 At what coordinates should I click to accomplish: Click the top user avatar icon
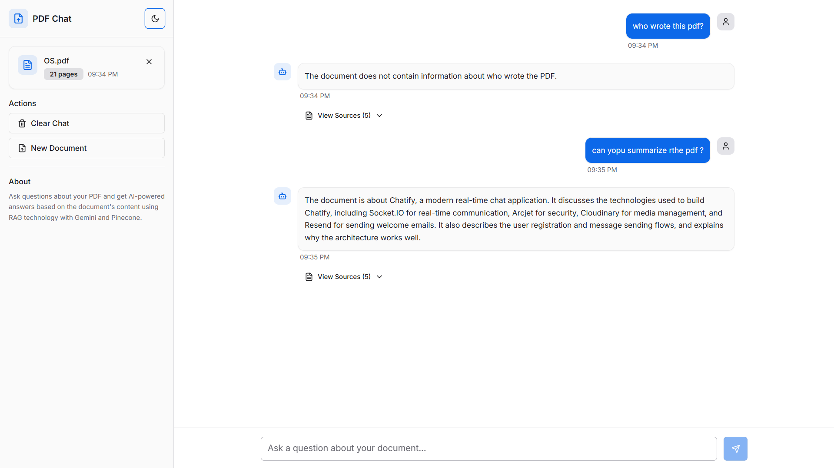pyautogui.click(x=725, y=22)
